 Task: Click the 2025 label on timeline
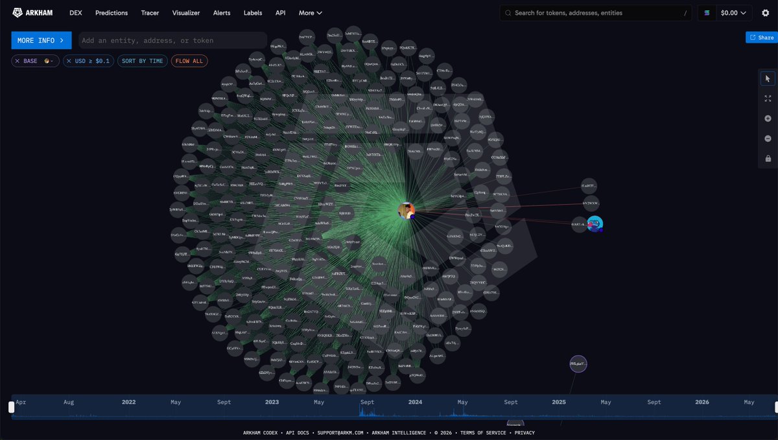click(559, 402)
